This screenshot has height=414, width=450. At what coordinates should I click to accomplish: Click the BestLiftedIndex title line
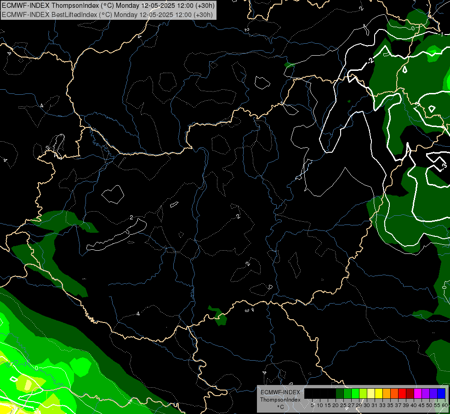pos(108,15)
